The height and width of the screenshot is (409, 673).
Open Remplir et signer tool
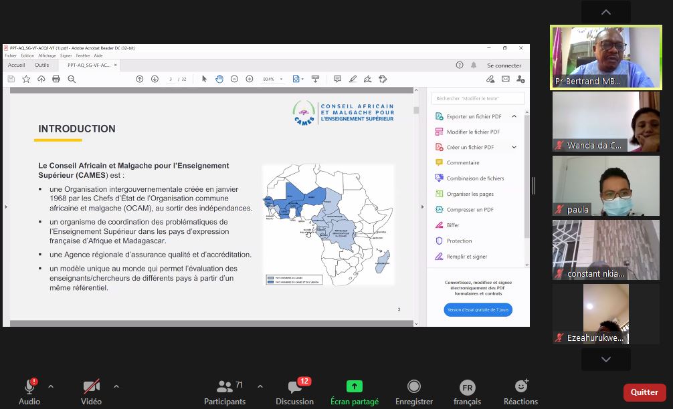pos(466,257)
